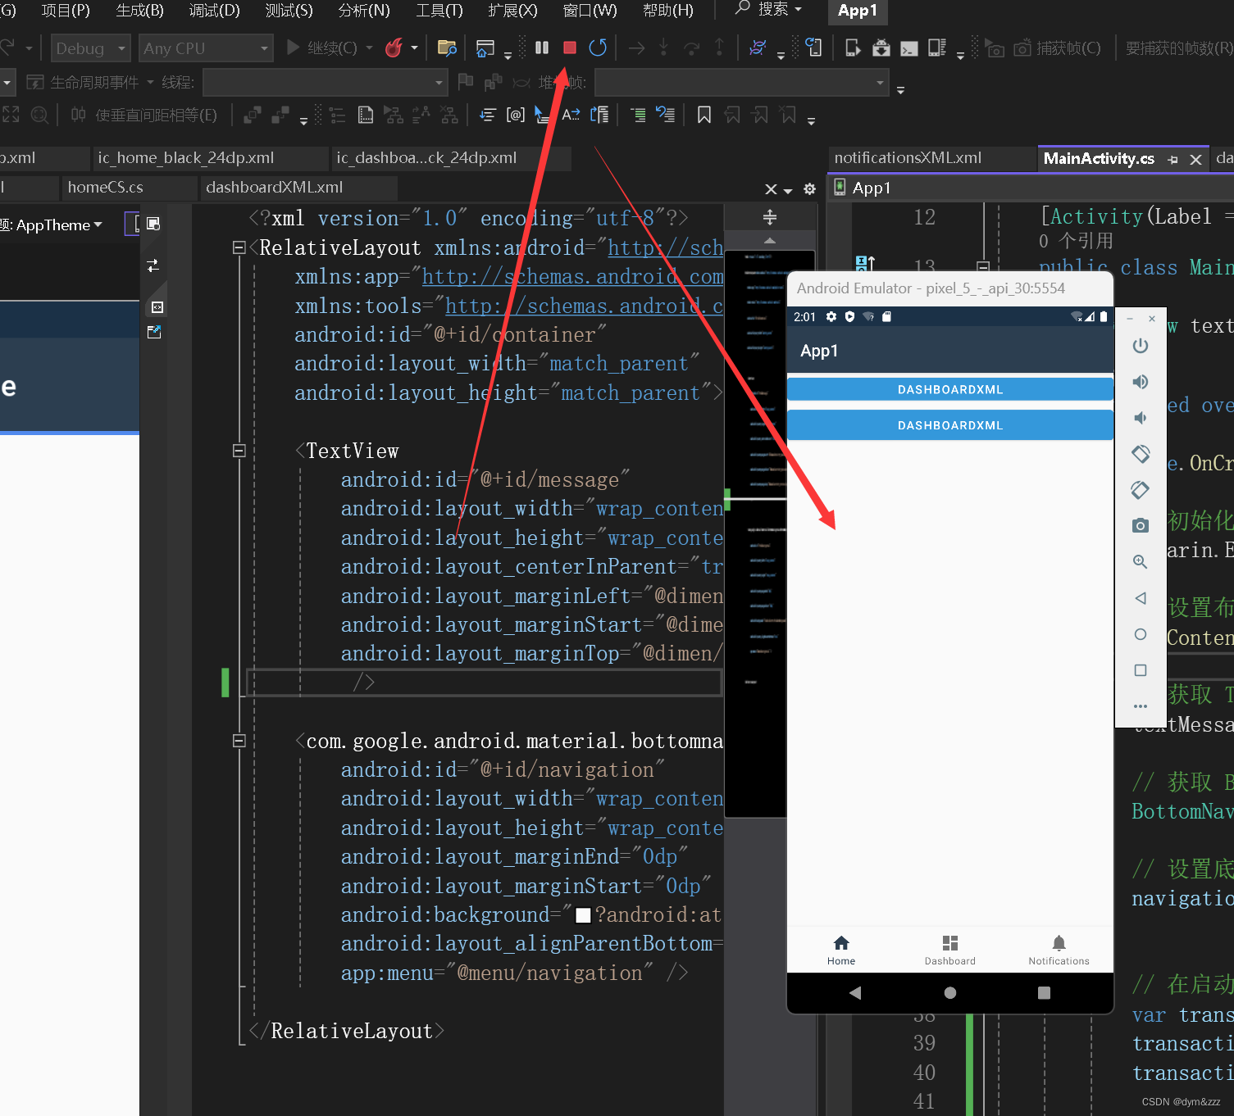Restart the debugging session
The width and height of the screenshot is (1234, 1116).
point(598,48)
